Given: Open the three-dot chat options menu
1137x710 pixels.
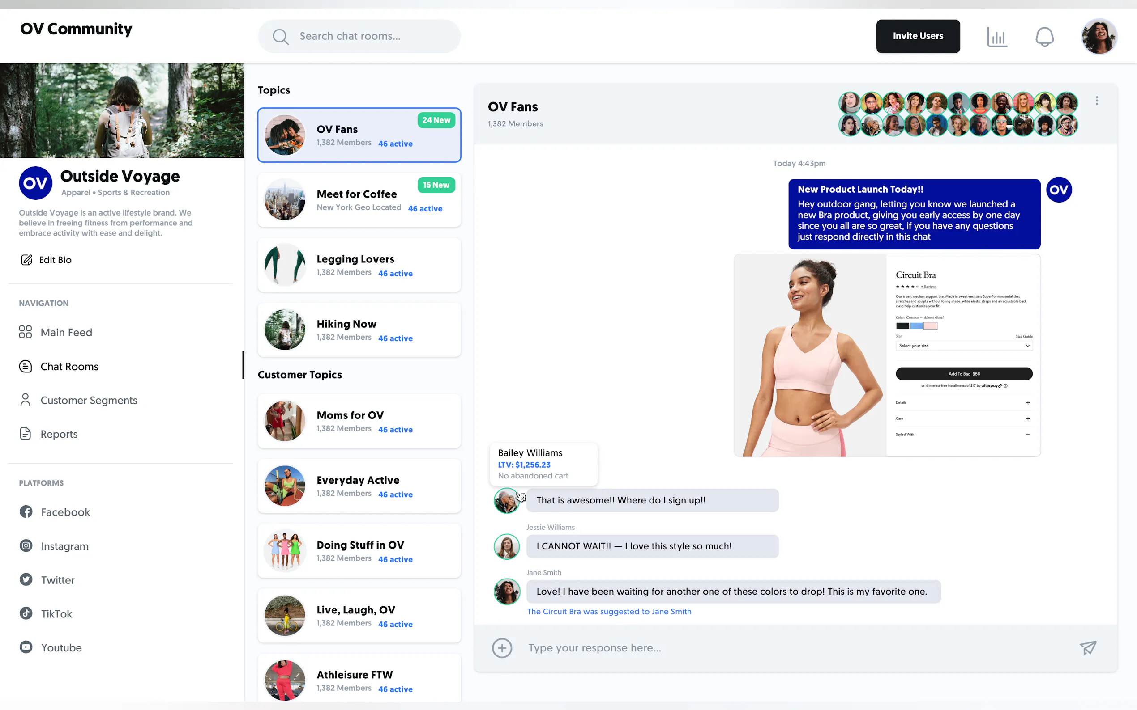Looking at the screenshot, I should 1097,101.
